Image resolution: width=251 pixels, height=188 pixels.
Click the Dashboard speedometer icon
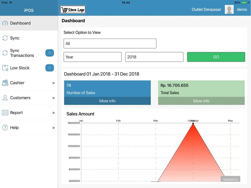5,23
